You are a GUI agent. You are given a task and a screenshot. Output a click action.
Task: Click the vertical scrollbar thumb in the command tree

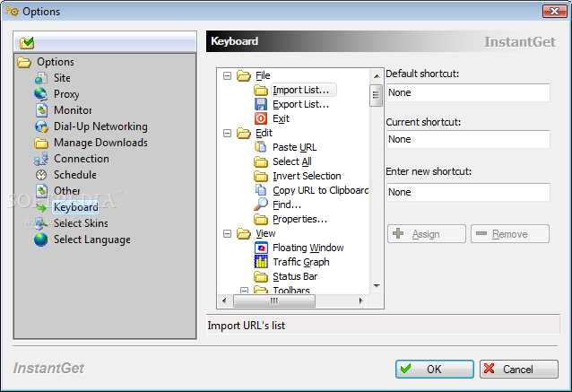[x=377, y=95]
